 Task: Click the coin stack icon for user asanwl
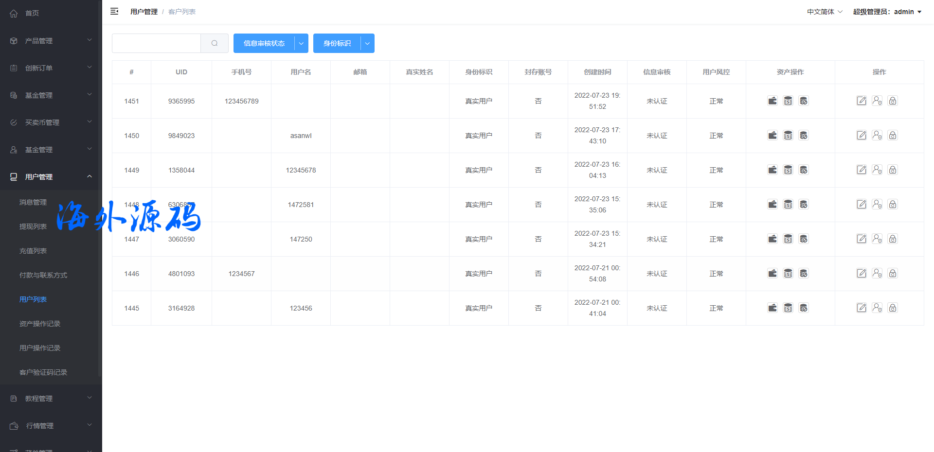pos(788,136)
